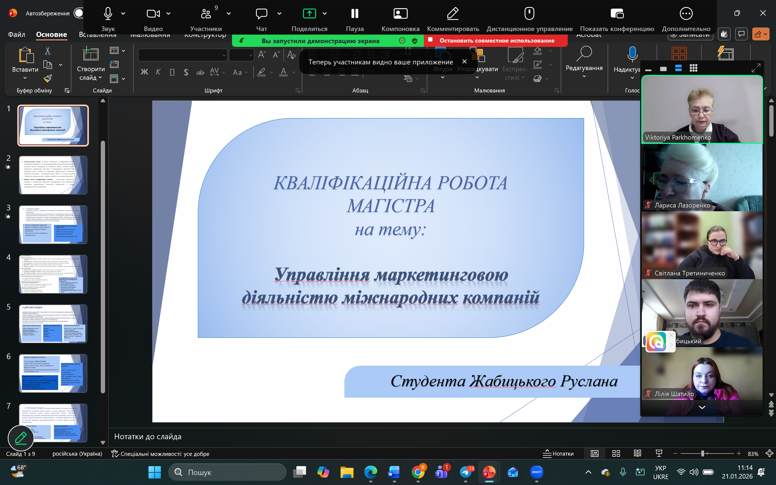Click the Format Painter brush icon
This screenshot has width=776, height=485.
(48, 78)
